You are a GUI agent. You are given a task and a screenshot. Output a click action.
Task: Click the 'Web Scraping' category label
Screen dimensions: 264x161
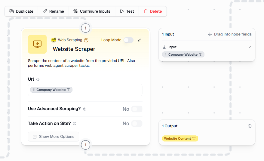(70, 40)
